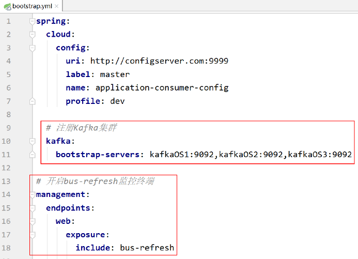Collapse the management block fold marker
358x259 pixels.
(x=32, y=195)
